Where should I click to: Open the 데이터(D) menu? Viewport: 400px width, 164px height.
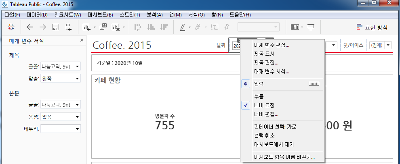pos(37,15)
